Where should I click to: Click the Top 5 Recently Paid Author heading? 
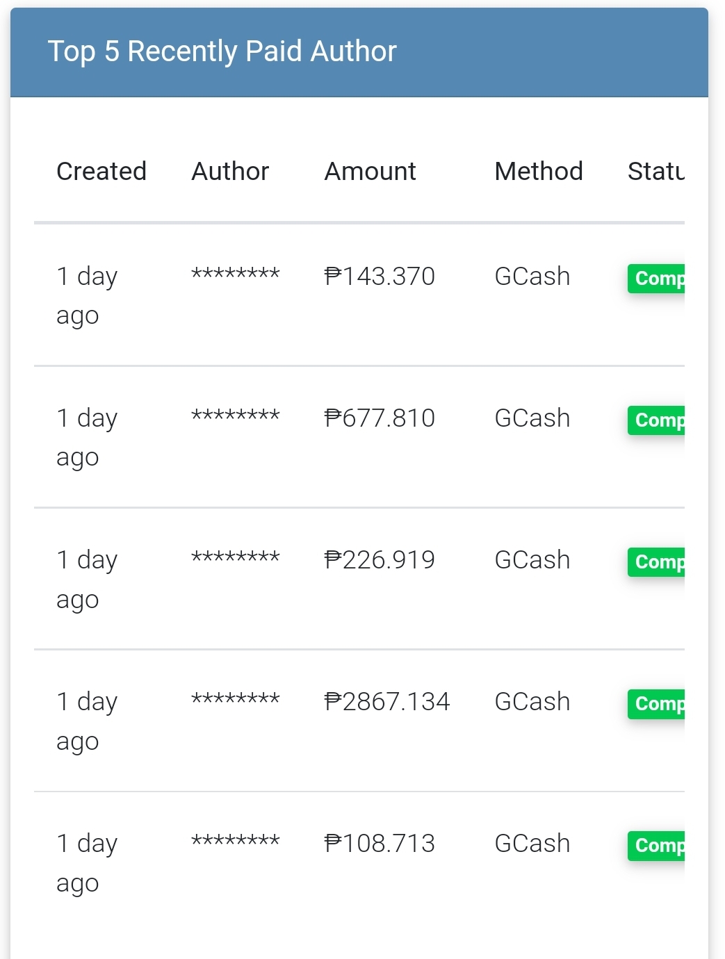(222, 51)
